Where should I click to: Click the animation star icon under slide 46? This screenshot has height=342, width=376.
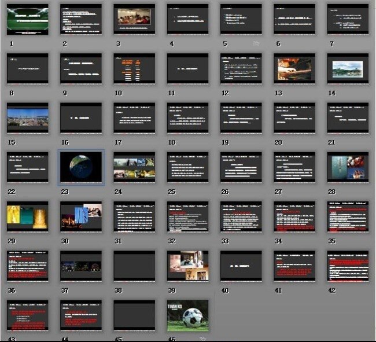[x=202, y=339]
